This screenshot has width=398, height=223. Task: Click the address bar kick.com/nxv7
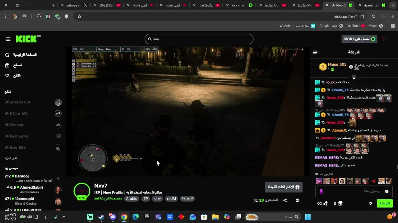pos(345,16)
